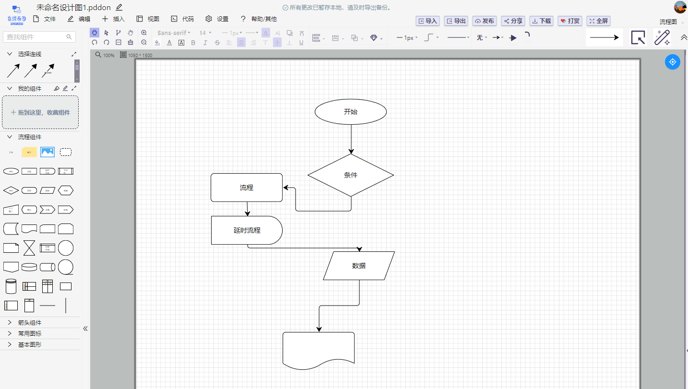688x389 pixels.
Task: Align text to top
Action: point(265,42)
